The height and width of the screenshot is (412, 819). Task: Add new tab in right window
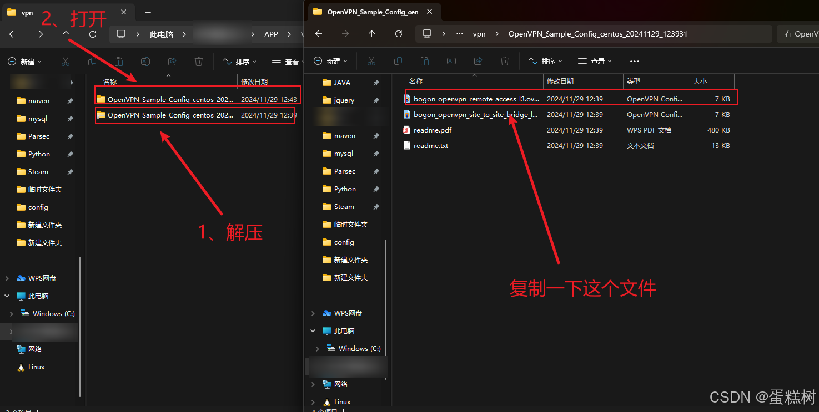tap(454, 12)
